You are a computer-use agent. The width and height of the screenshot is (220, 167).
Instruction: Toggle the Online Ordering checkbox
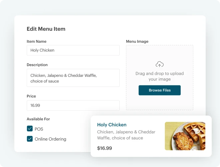pyautogui.click(x=30, y=139)
